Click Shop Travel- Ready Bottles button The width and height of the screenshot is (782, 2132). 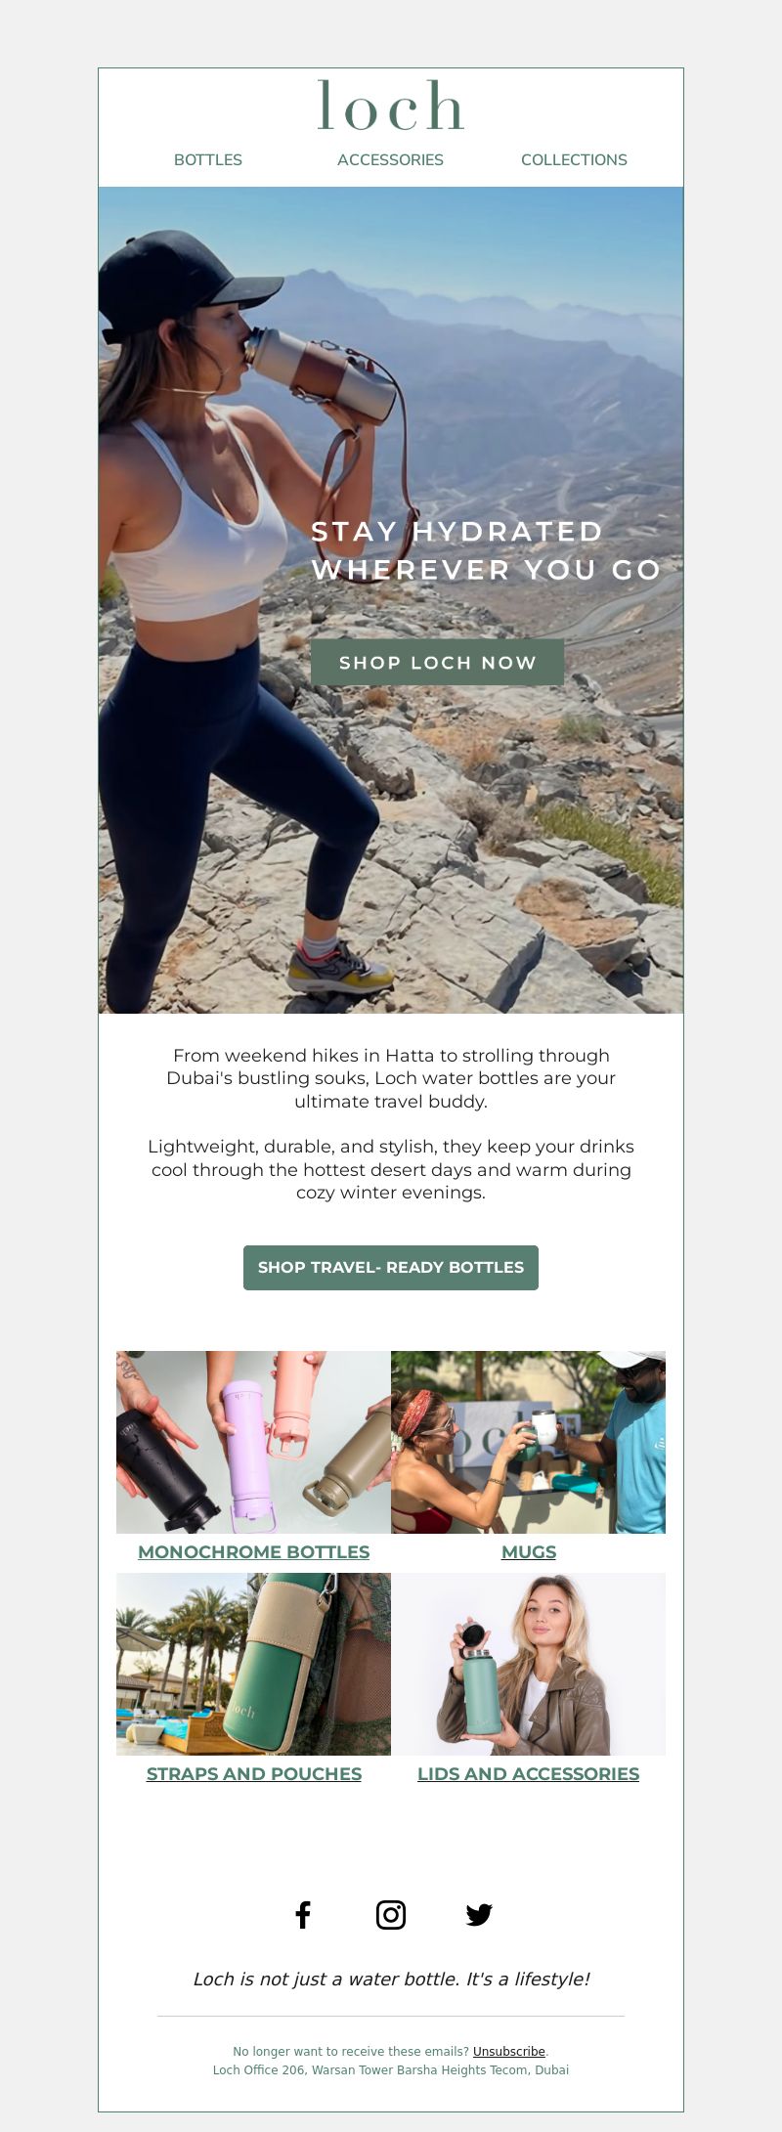click(391, 1267)
